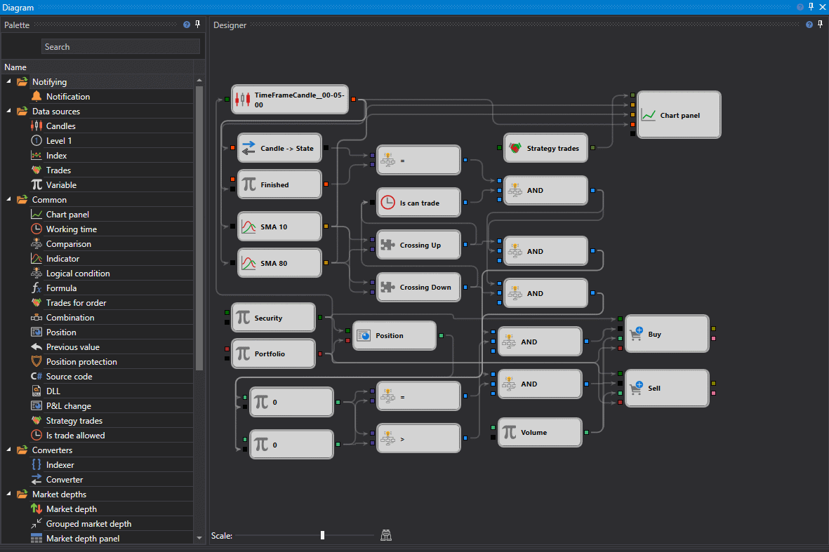The height and width of the screenshot is (552, 829).
Task: Select the SMA 80 indicator node
Action: (279, 263)
